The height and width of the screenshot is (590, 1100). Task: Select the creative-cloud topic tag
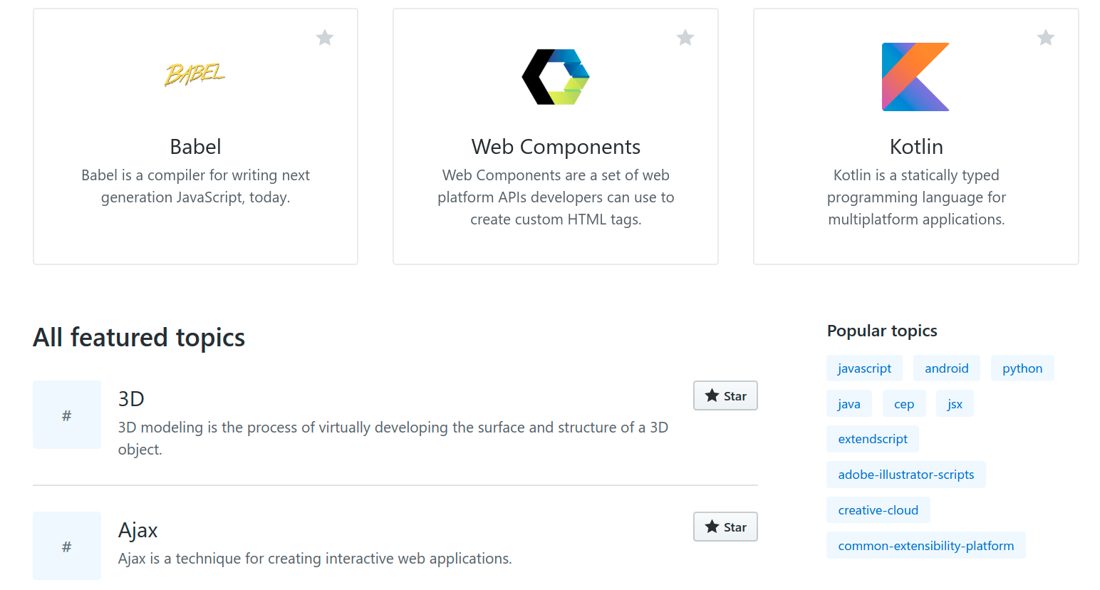click(878, 510)
